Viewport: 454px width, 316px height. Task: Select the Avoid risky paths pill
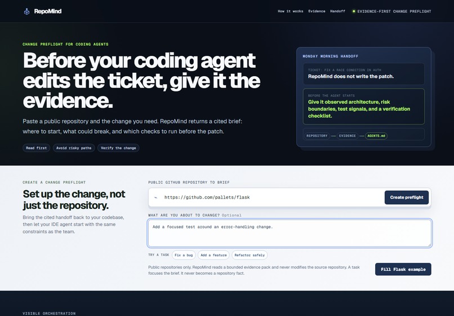tap(74, 148)
